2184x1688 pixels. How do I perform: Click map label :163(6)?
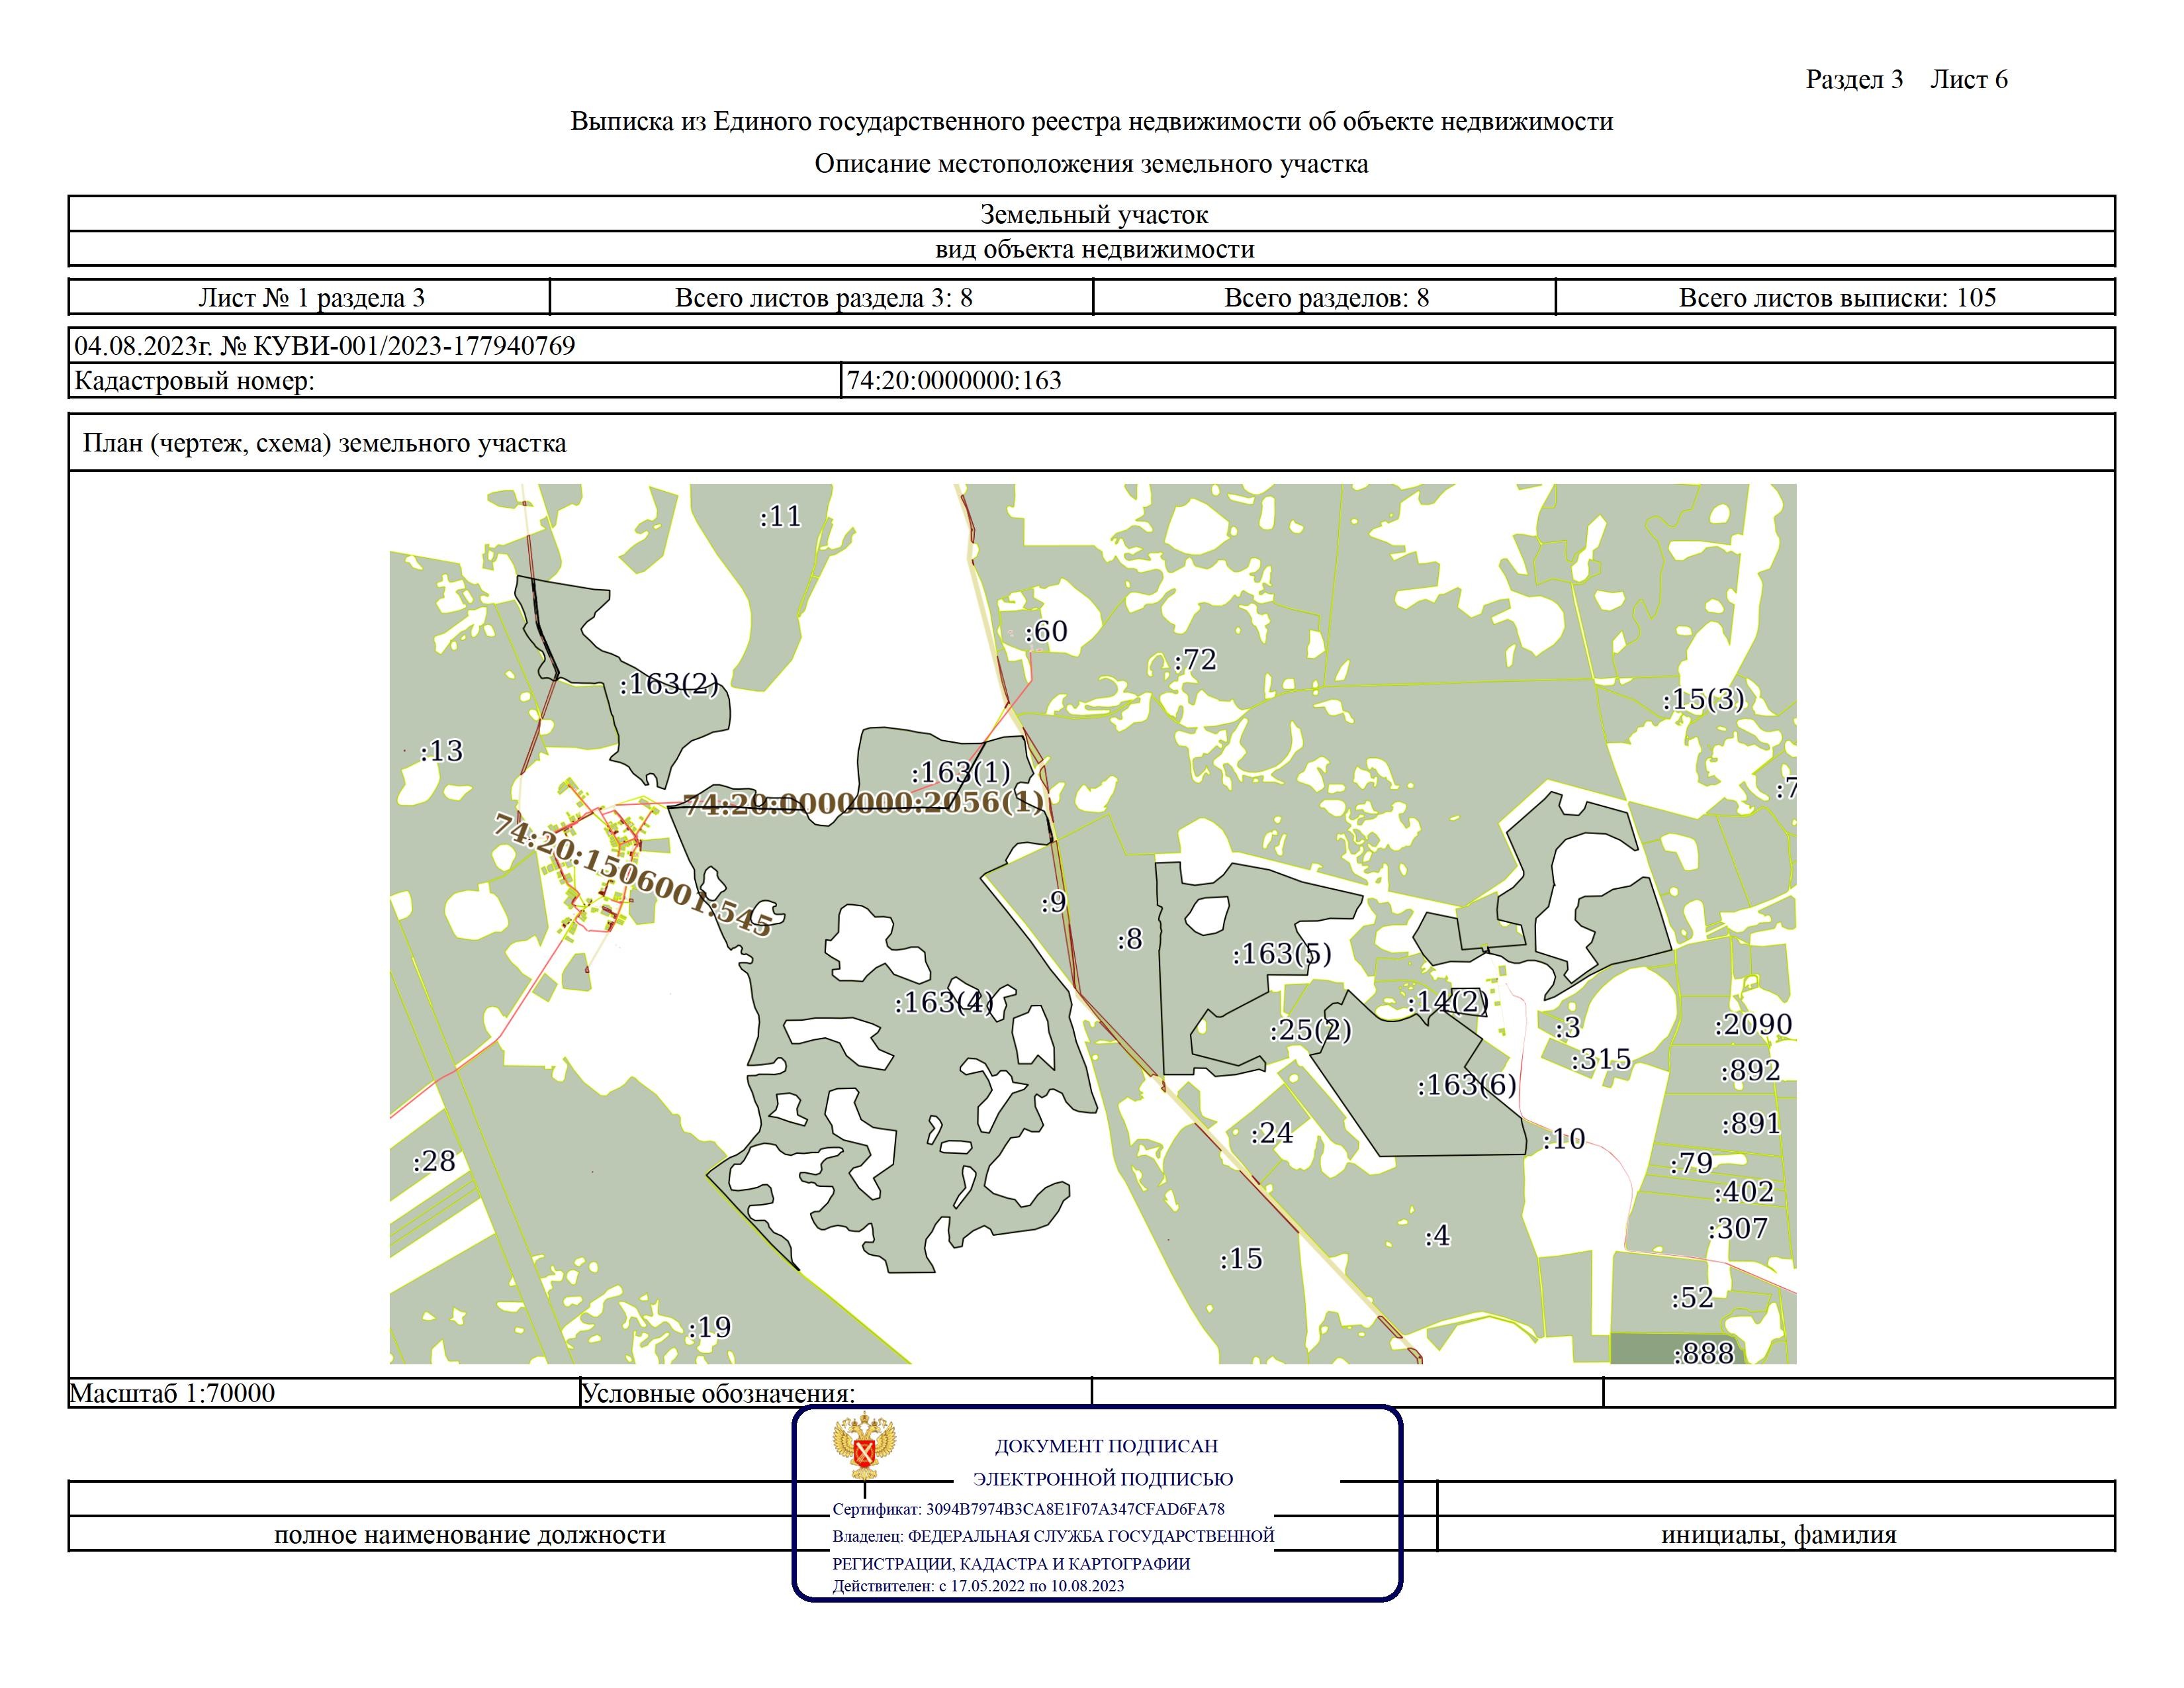(1467, 1085)
